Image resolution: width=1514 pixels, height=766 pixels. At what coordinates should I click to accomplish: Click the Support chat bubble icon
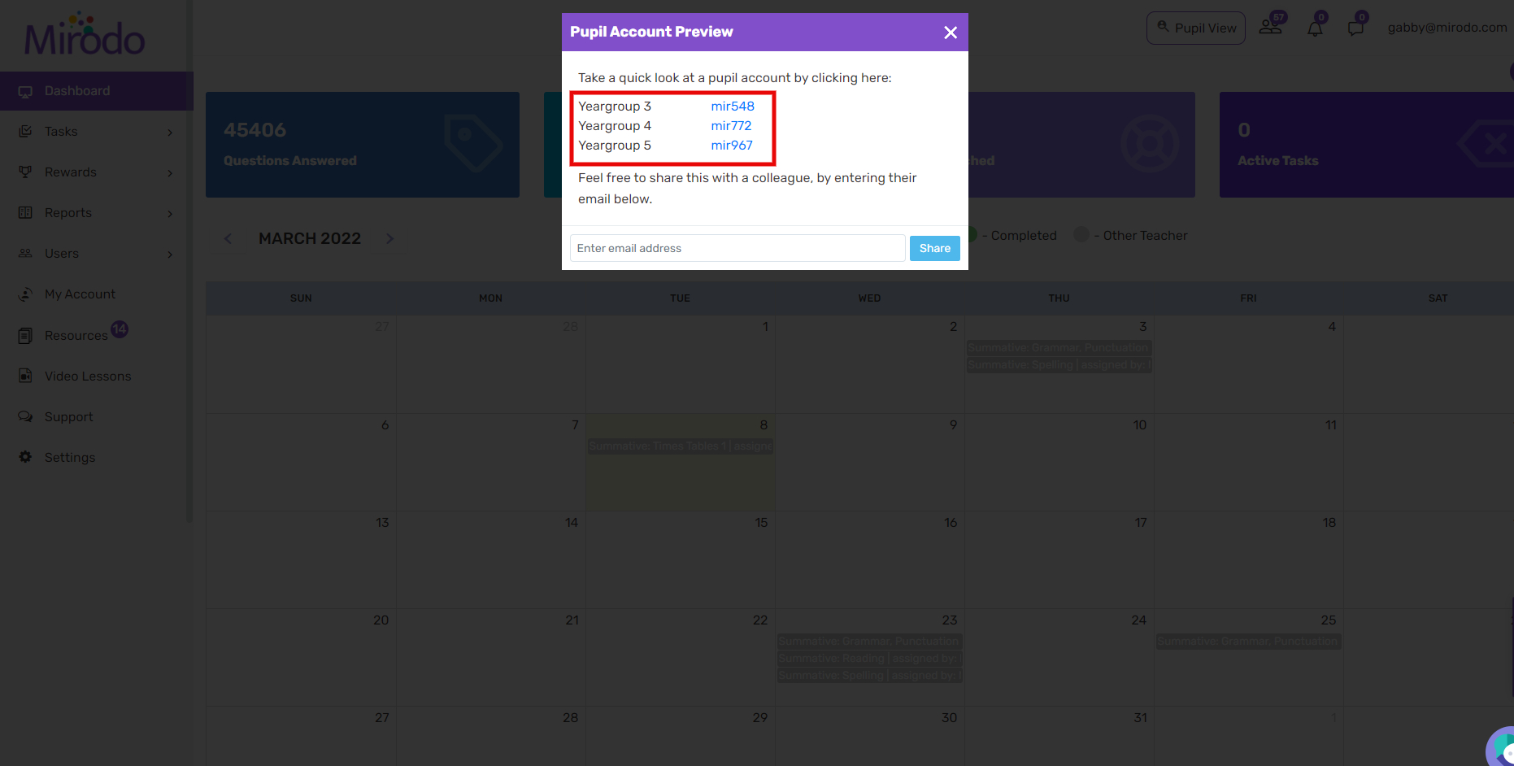[25, 416]
